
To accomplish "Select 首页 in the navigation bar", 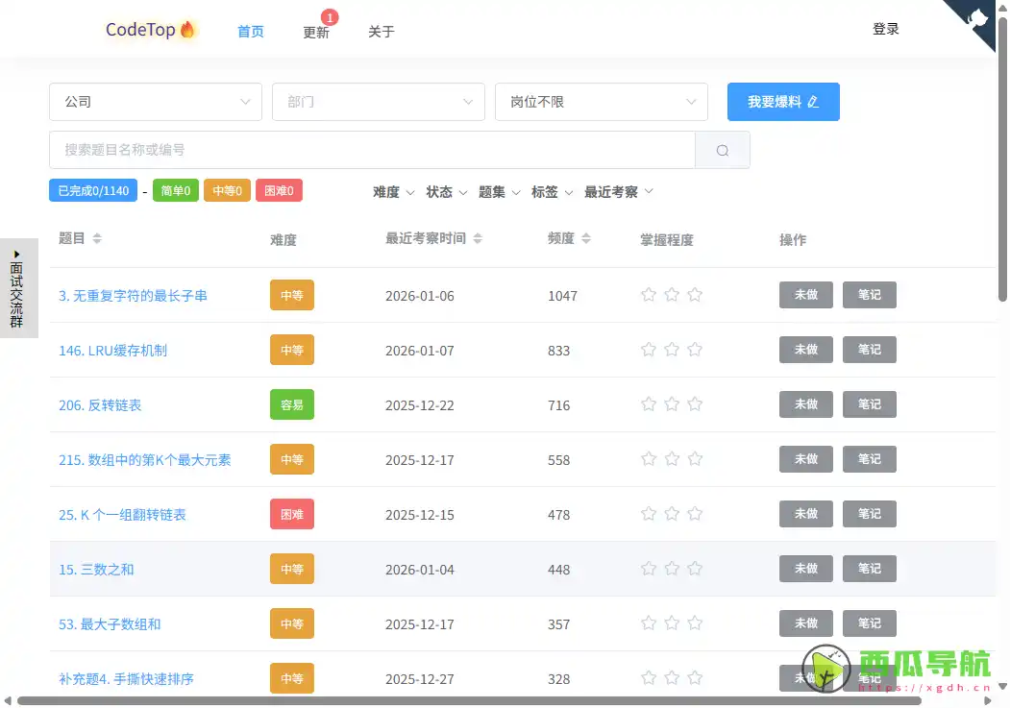I will pyautogui.click(x=250, y=31).
